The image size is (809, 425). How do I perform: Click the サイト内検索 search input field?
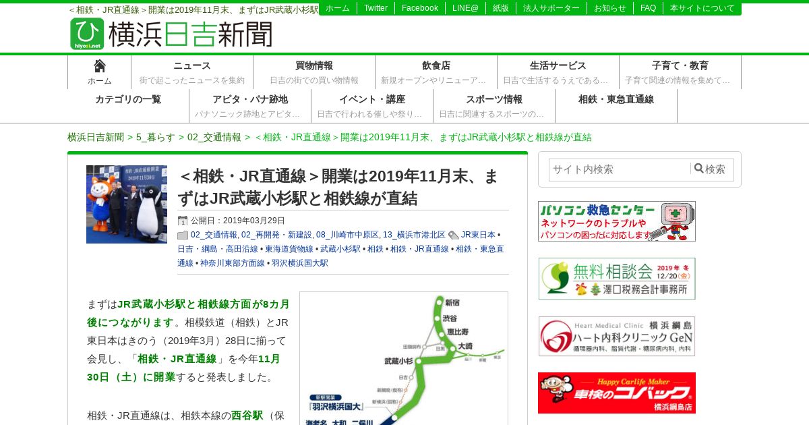tap(620, 169)
